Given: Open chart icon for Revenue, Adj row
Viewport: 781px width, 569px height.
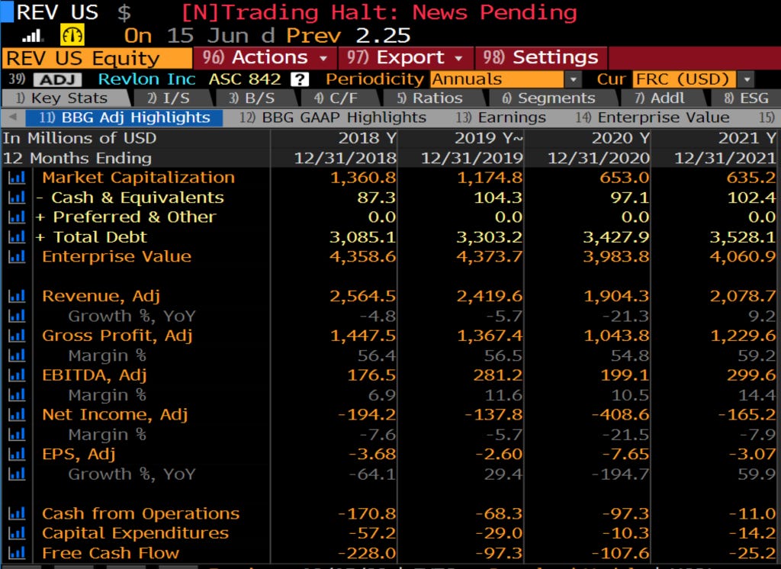Looking at the screenshot, I should [x=17, y=296].
